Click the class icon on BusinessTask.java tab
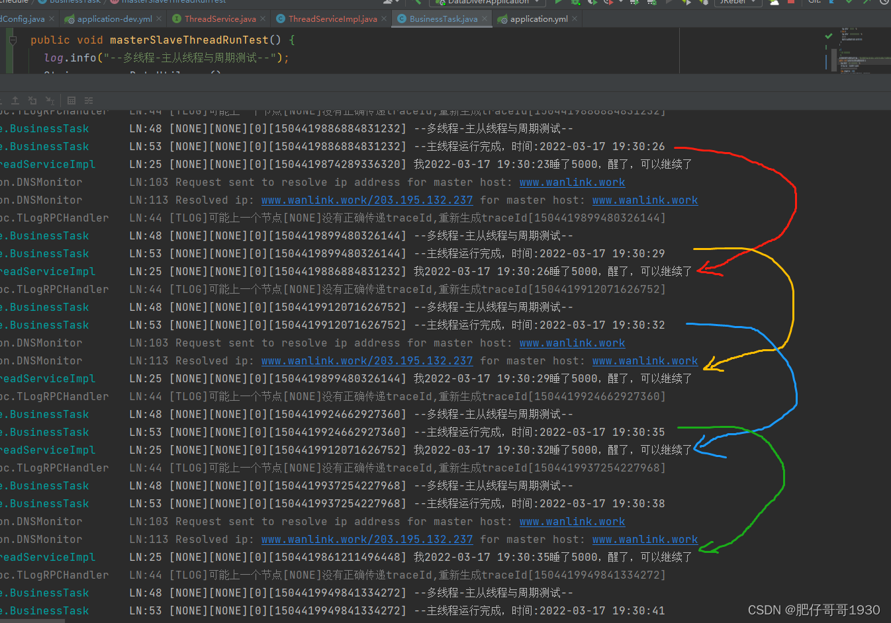The width and height of the screenshot is (891, 623). point(402,19)
